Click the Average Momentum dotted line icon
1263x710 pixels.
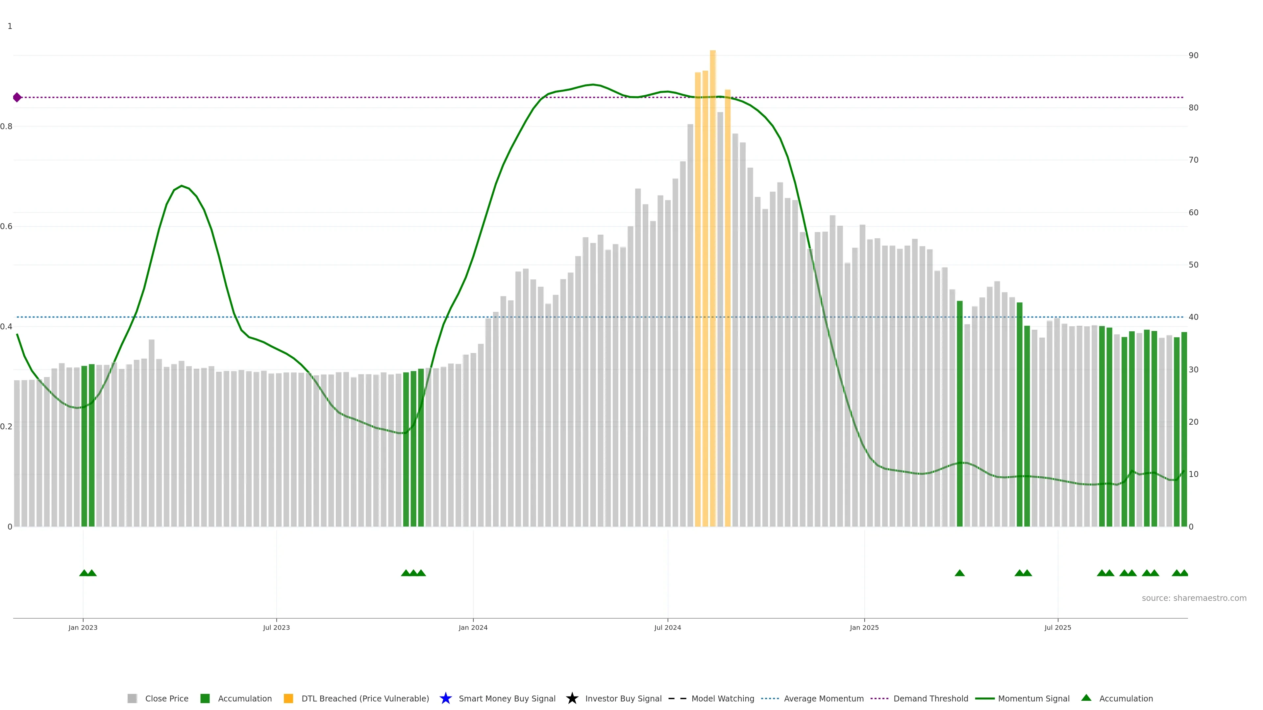[x=770, y=698]
